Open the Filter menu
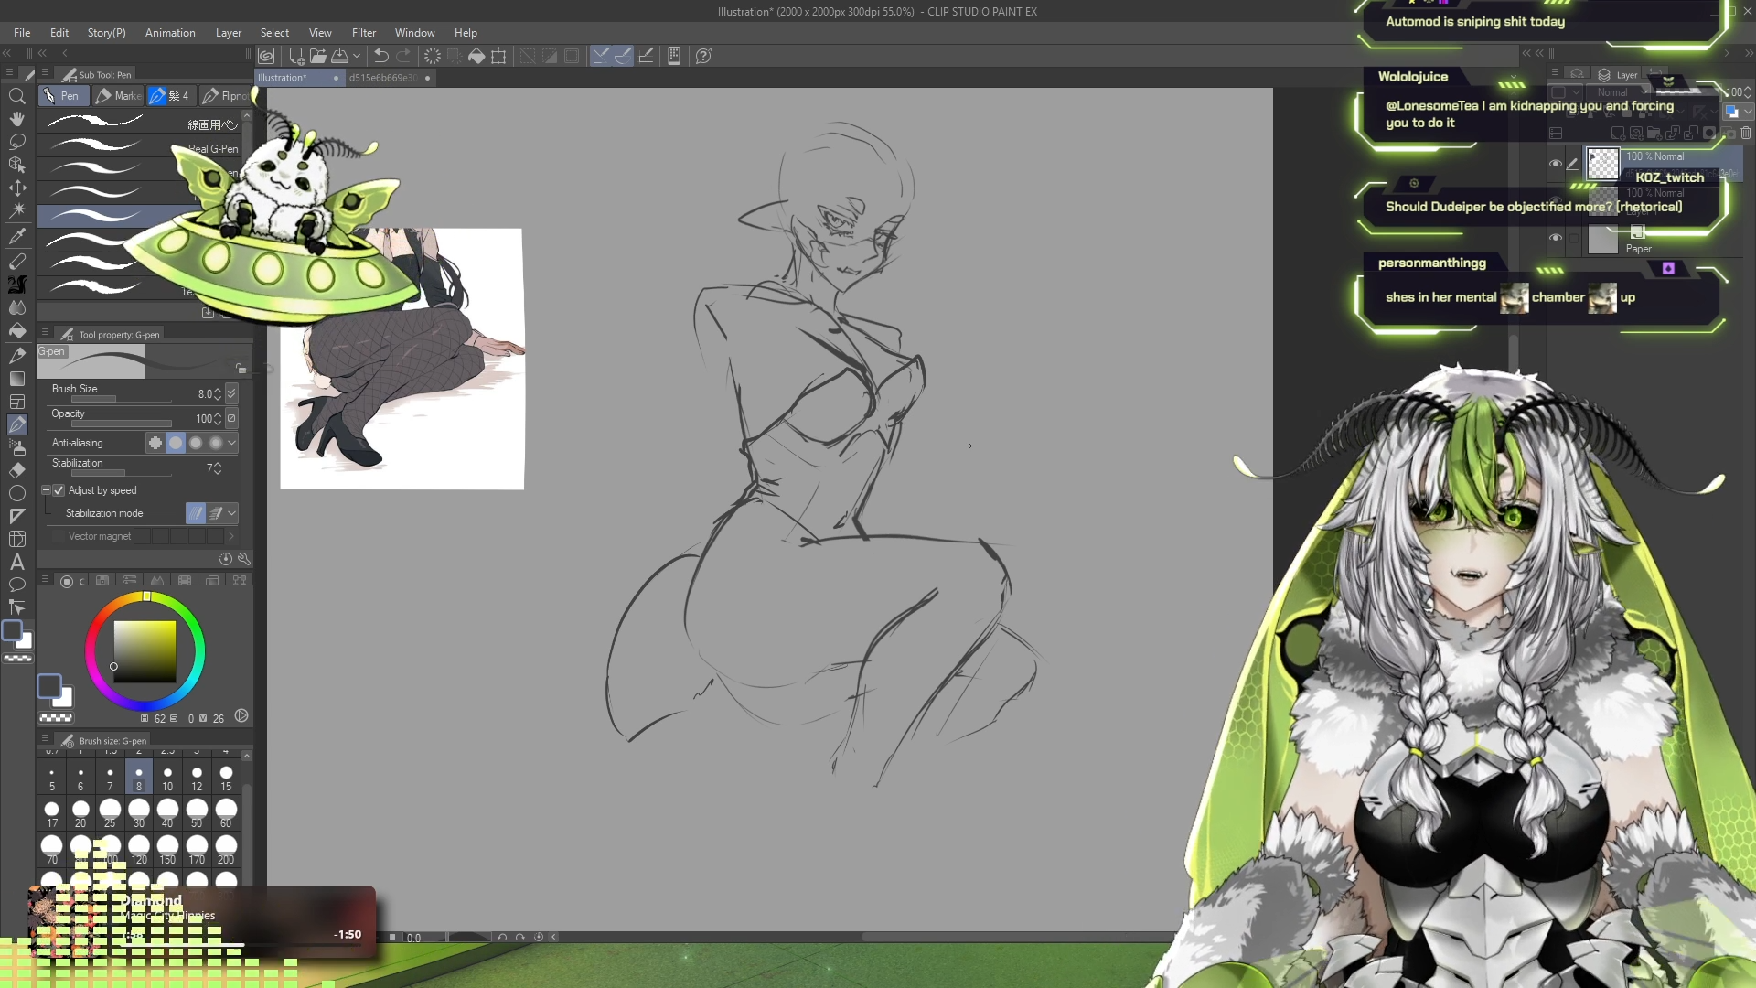This screenshot has width=1756, height=988. [x=363, y=33]
